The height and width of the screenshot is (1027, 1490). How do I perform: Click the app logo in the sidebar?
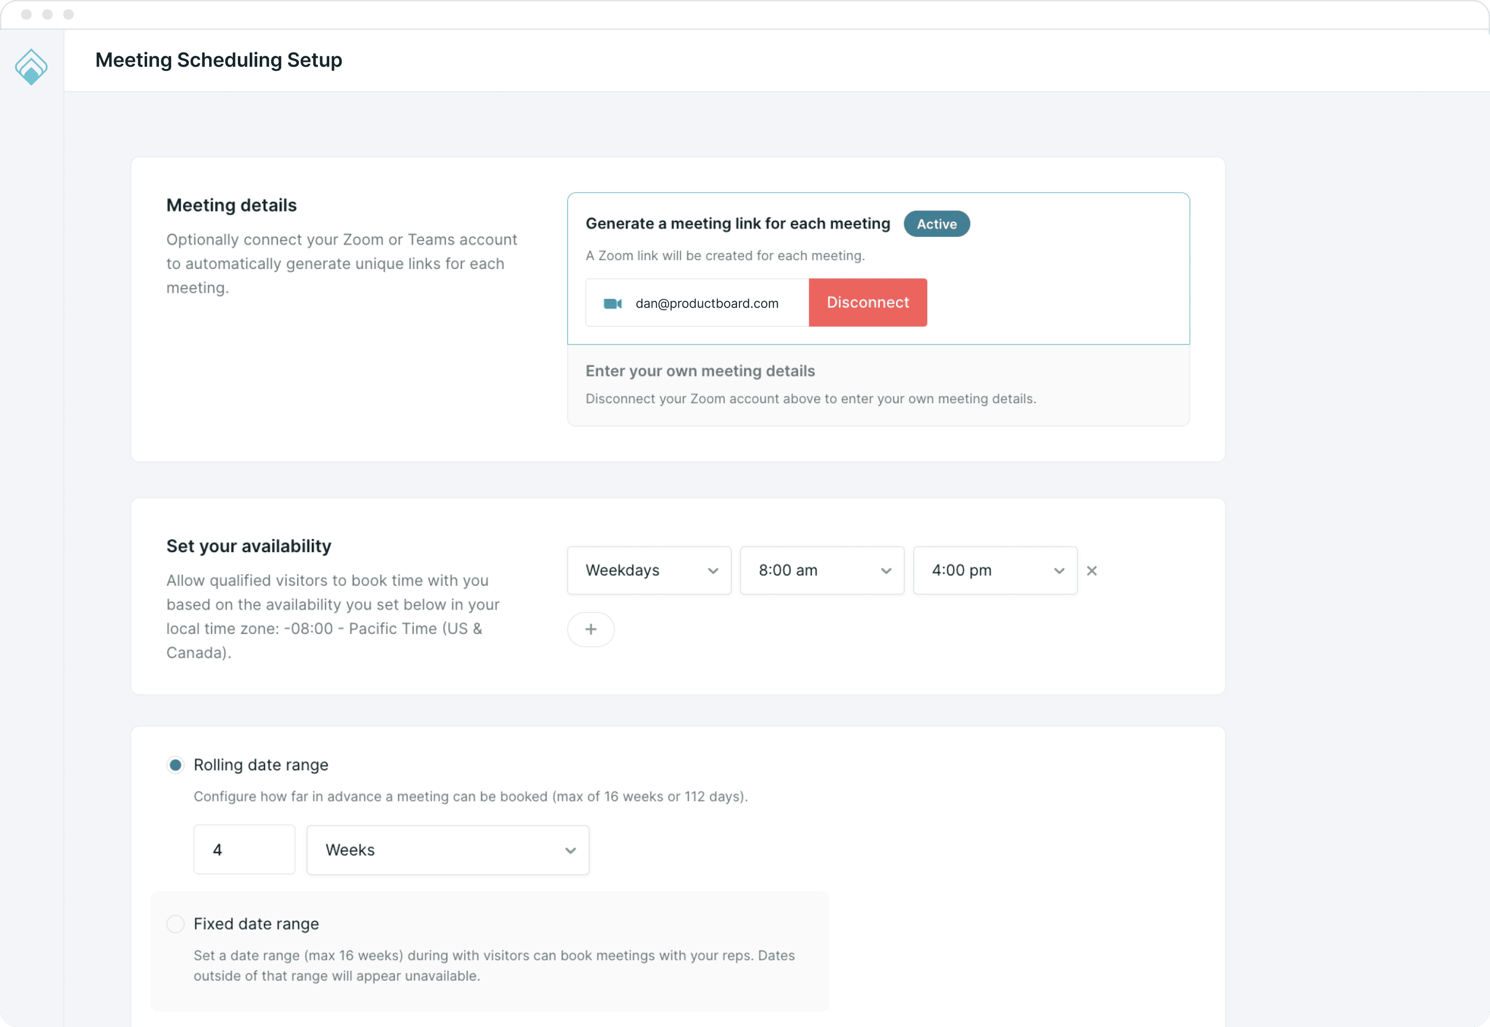point(31,67)
